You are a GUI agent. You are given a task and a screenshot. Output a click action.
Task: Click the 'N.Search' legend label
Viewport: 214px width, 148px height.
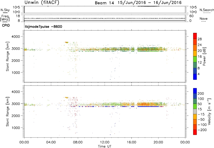(207, 10)
